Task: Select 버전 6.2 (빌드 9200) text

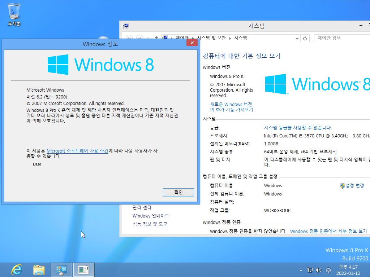Action: pyautogui.click(x=47, y=97)
